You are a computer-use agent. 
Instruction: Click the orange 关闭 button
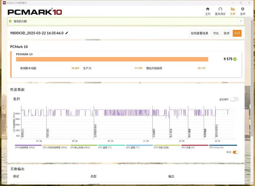[237, 33]
